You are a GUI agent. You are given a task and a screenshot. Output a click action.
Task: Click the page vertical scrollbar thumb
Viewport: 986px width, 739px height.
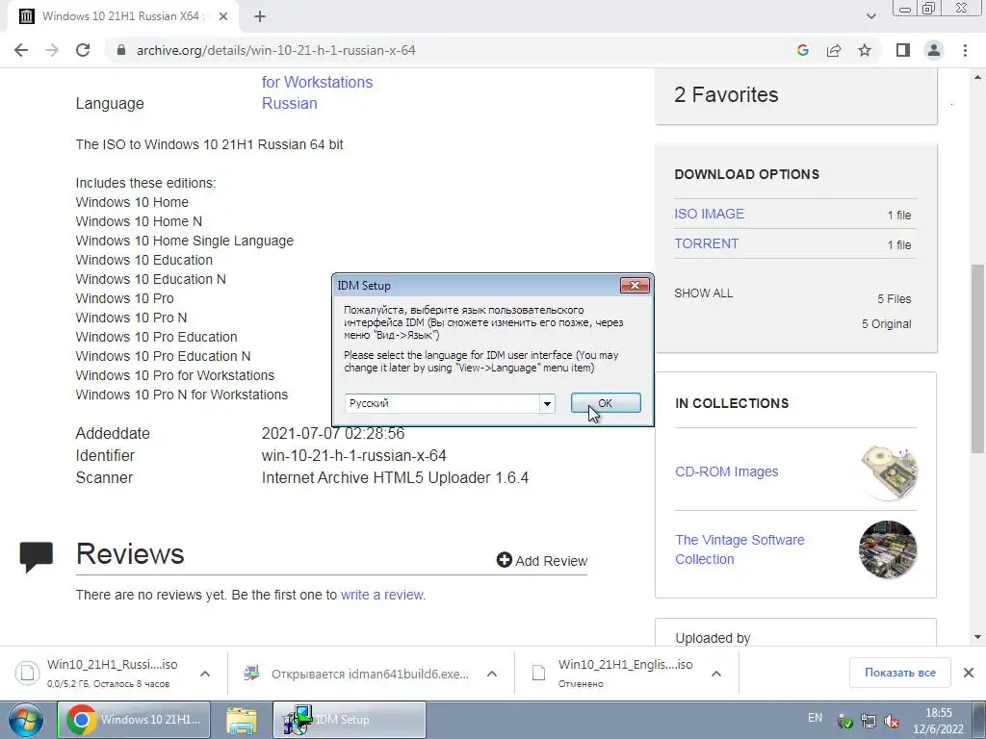[977, 358]
